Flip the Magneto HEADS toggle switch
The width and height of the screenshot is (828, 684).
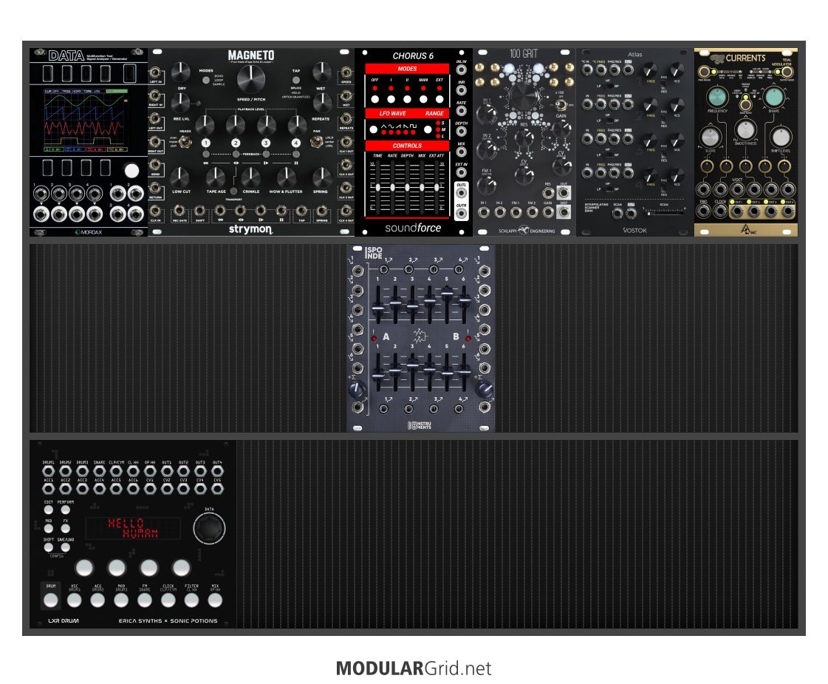coord(185,142)
